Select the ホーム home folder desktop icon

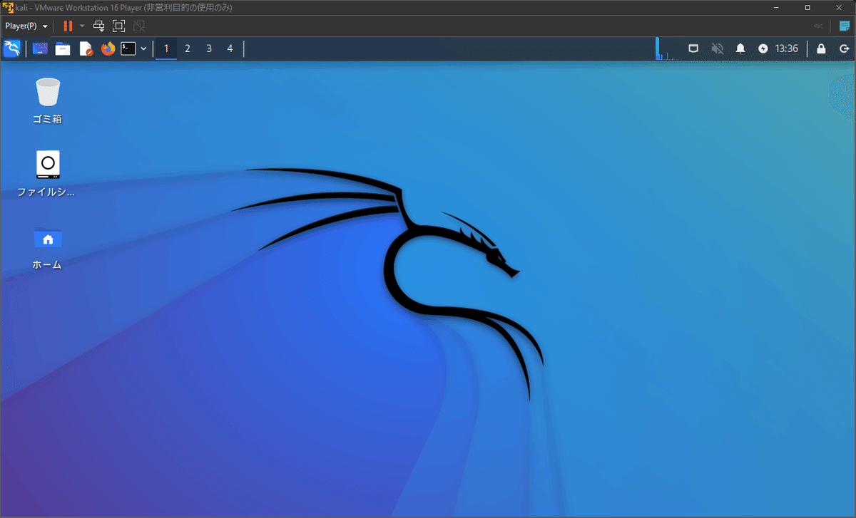pyautogui.click(x=47, y=247)
